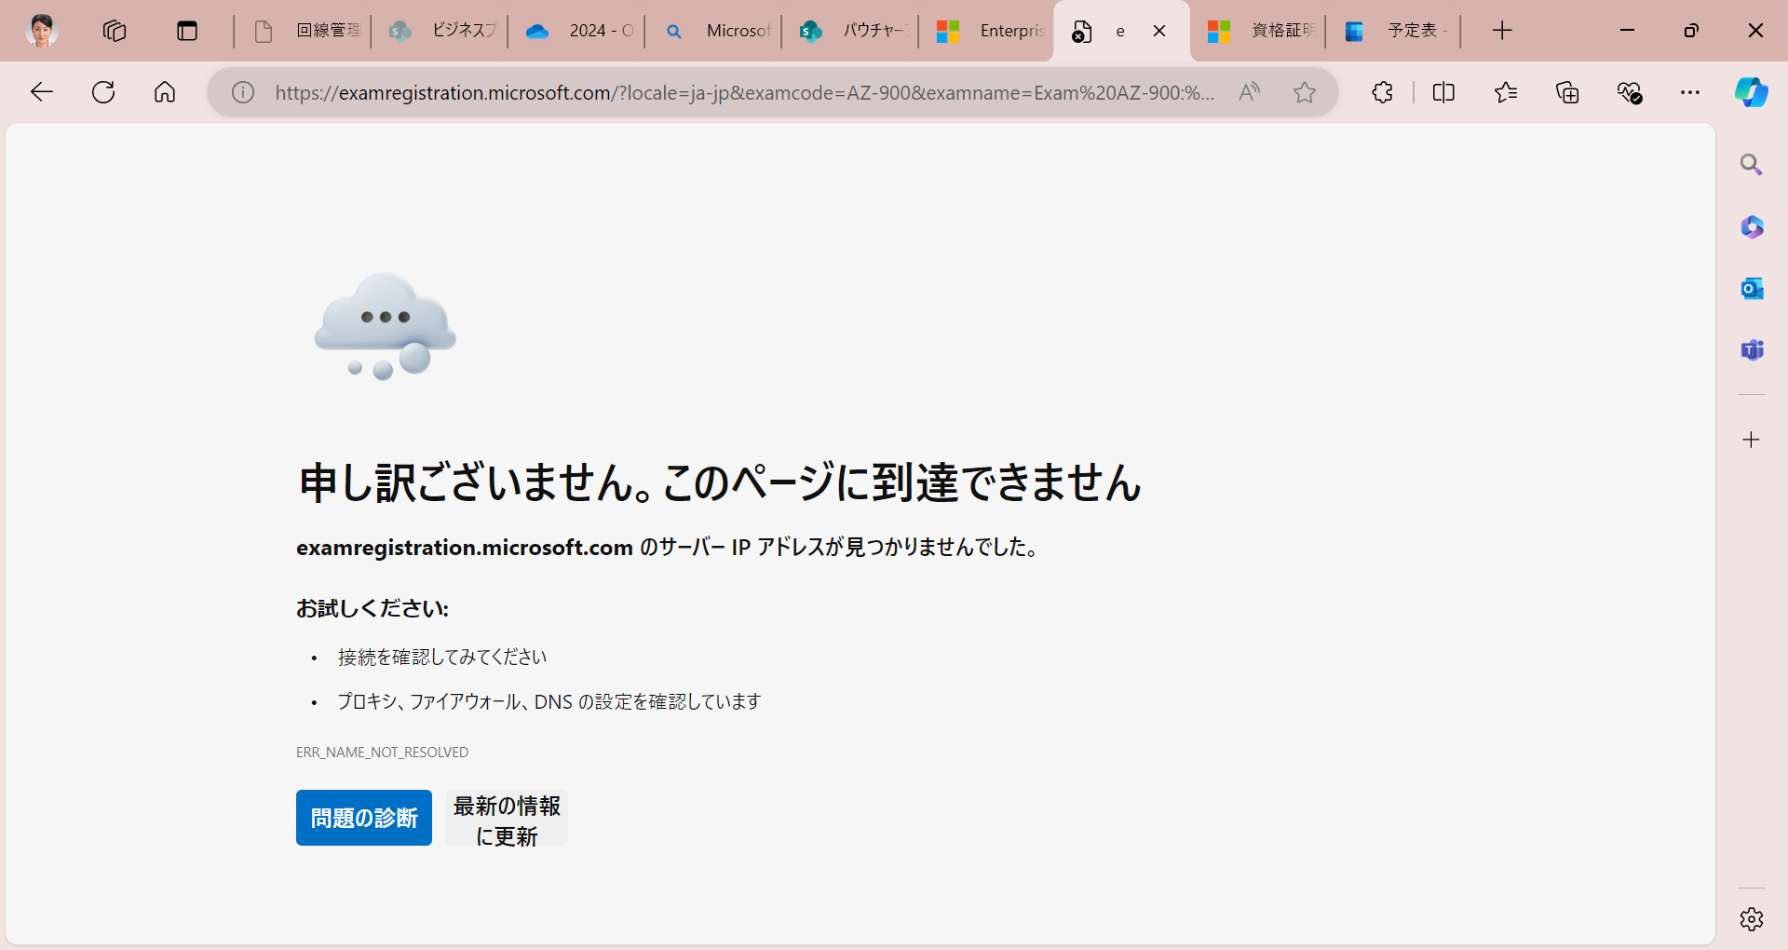Start Read Aloud from address bar

pyautogui.click(x=1249, y=92)
